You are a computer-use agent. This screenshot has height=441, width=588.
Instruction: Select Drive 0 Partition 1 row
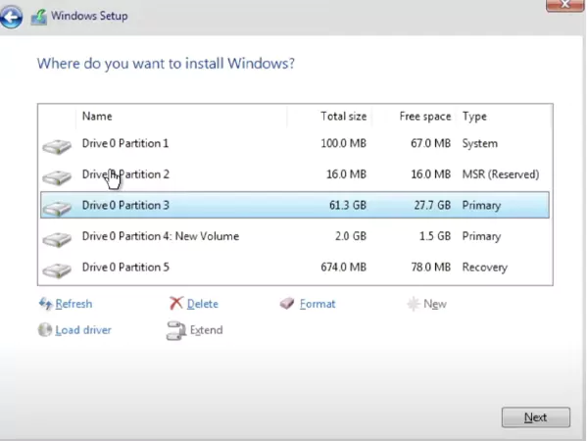tap(295, 143)
